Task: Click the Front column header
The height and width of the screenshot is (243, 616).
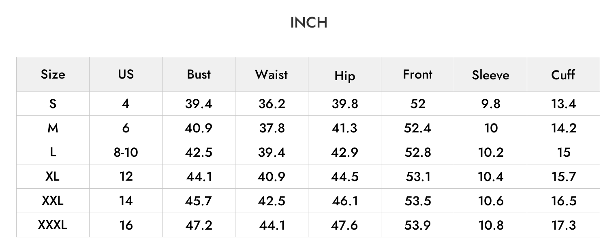Action: click(x=417, y=74)
